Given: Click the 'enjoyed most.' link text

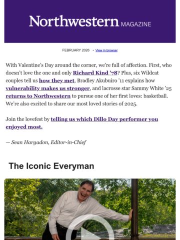Looking at the screenshot, I should pyautogui.click(x=24, y=127).
